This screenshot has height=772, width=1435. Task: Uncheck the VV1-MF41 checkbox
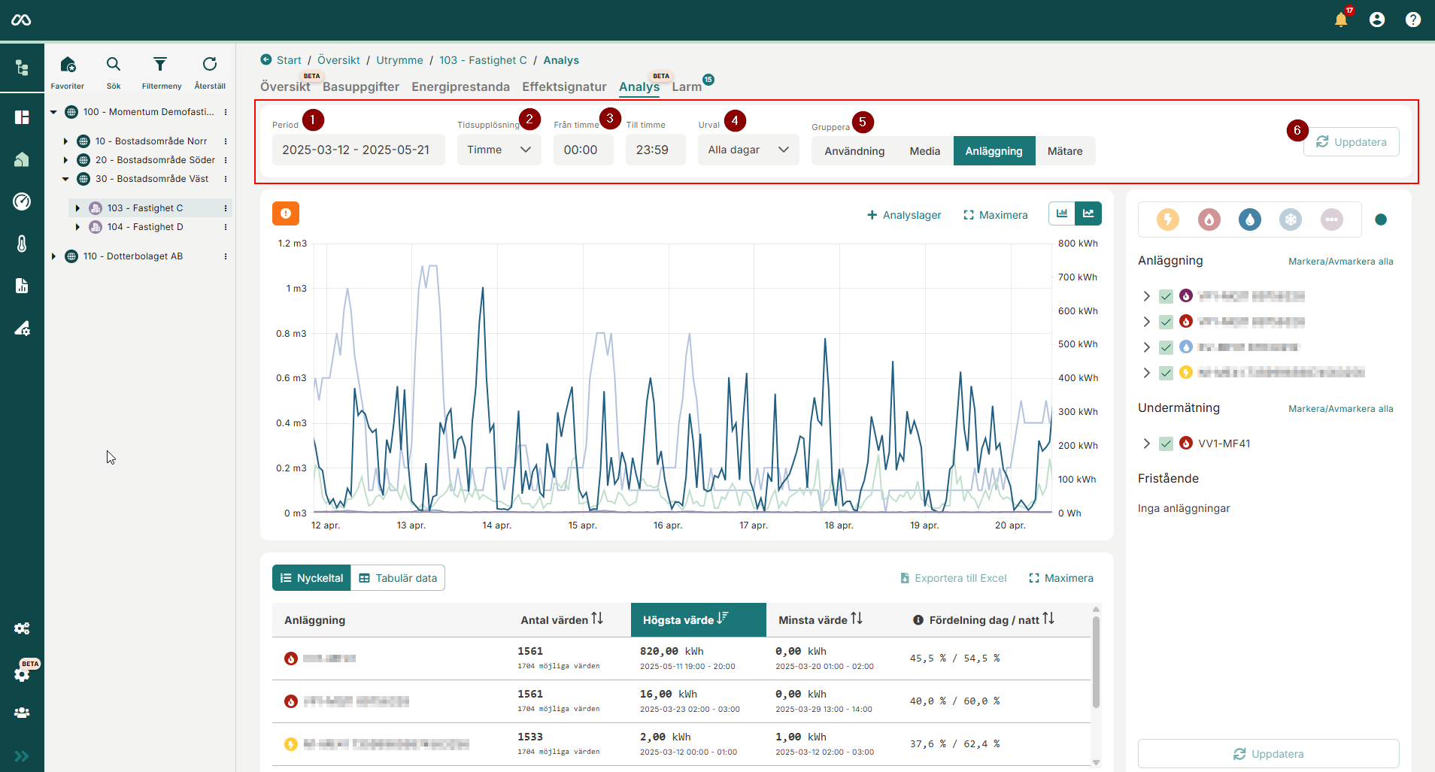1166,444
